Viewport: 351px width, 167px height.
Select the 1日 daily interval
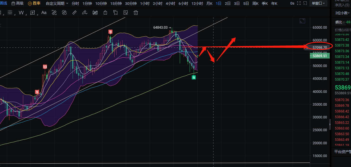click(219, 3)
